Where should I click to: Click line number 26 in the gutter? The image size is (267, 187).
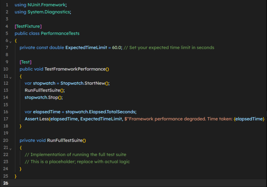tap(6, 183)
